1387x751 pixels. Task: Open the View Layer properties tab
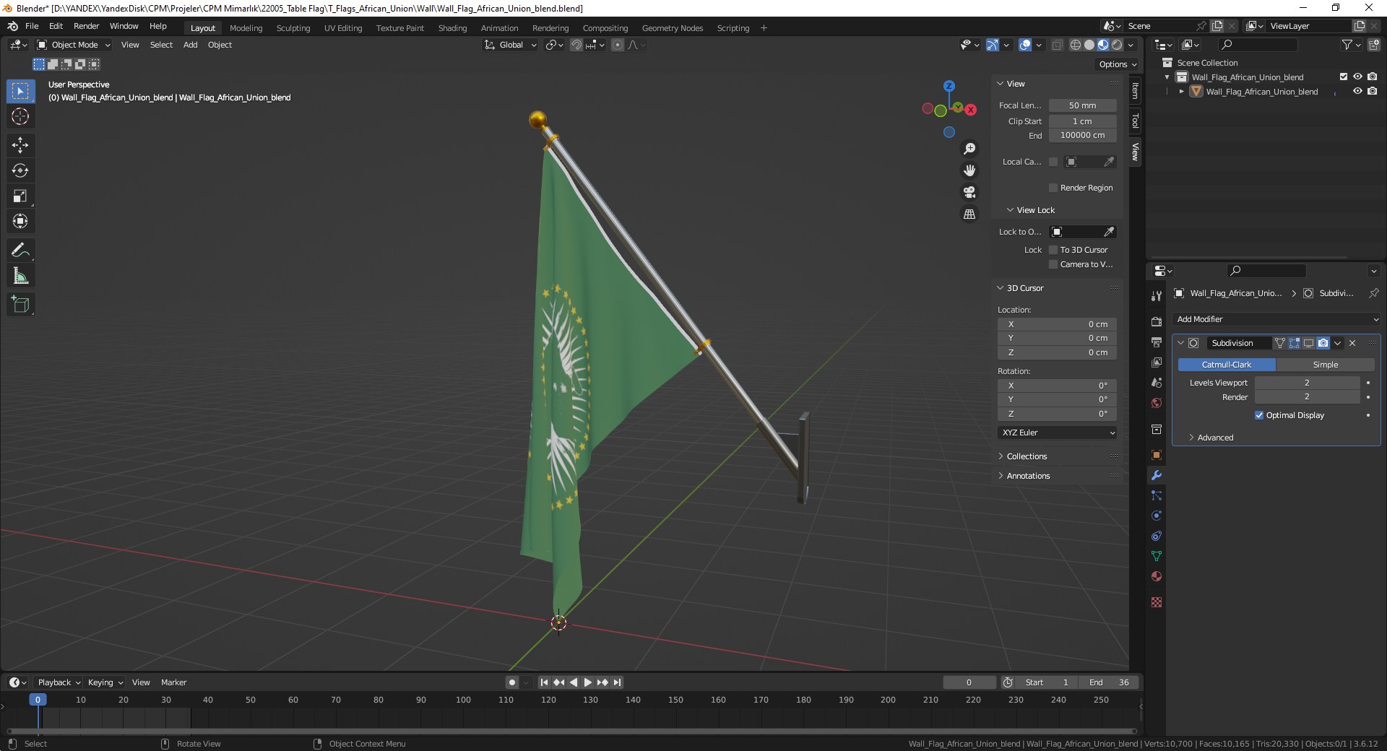(1157, 362)
